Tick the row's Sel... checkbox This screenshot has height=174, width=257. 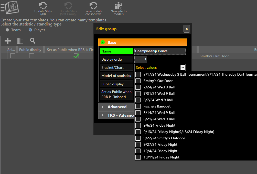pyautogui.click(x=13, y=56)
